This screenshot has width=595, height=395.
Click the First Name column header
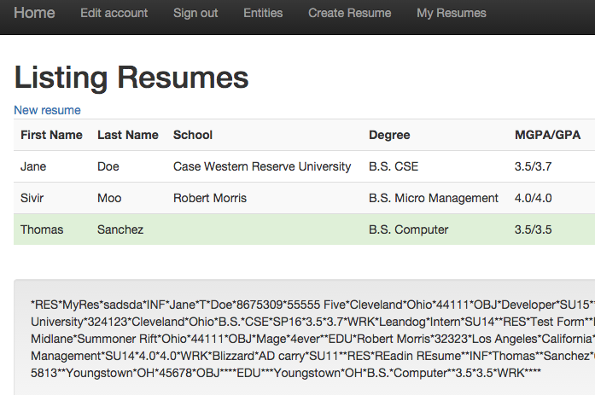tap(51, 135)
